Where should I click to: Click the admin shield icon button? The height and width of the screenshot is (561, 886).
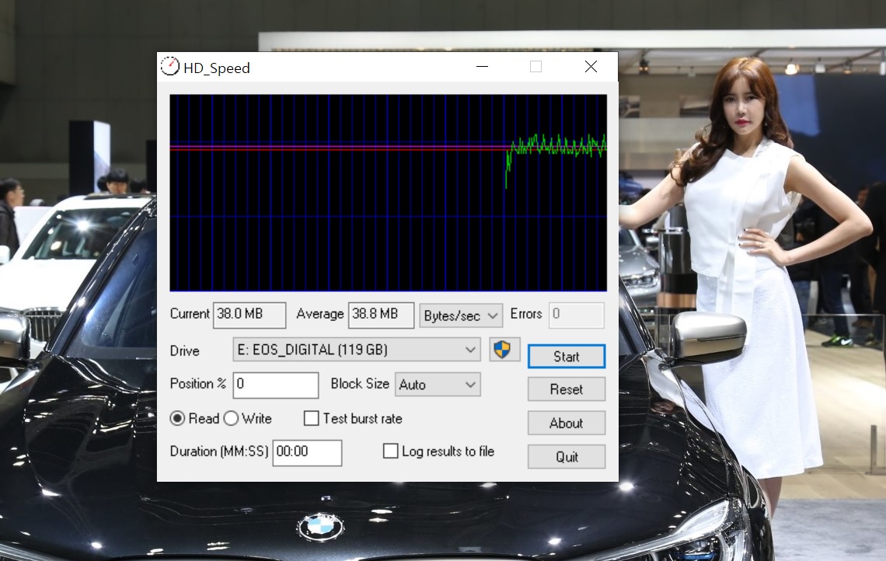click(x=504, y=350)
